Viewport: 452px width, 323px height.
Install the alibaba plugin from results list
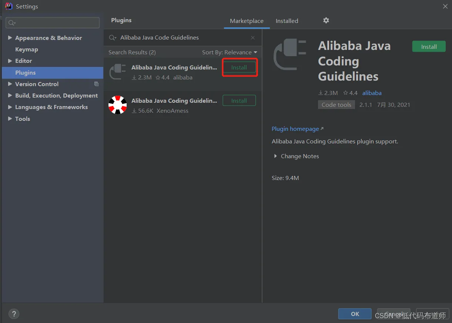click(239, 67)
